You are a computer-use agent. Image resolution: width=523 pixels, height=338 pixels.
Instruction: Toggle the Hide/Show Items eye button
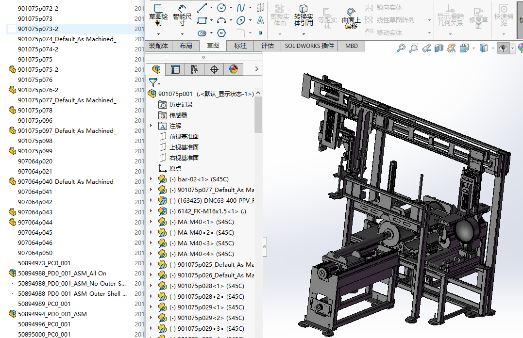click(x=503, y=48)
